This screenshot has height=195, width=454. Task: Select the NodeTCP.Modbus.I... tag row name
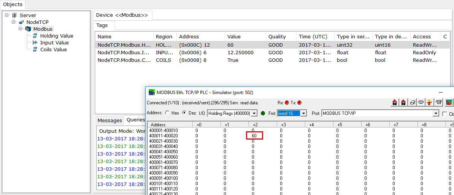pyautogui.click(x=123, y=53)
